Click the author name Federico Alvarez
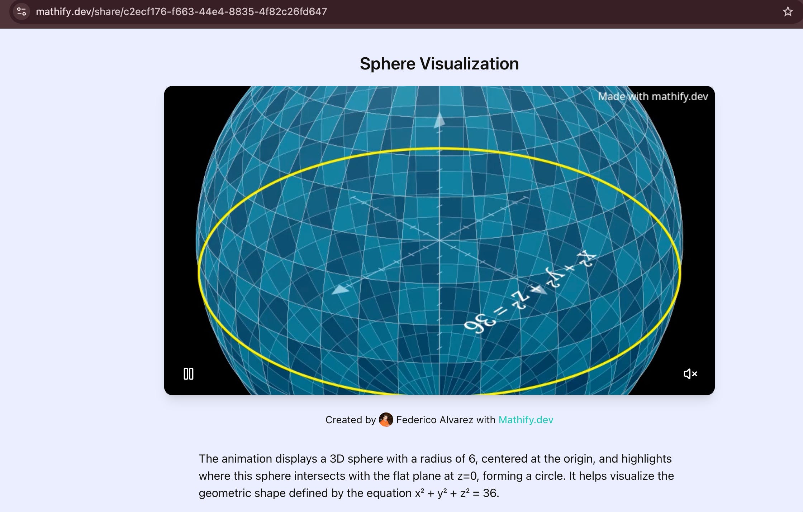This screenshot has height=512, width=803. [x=434, y=420]
